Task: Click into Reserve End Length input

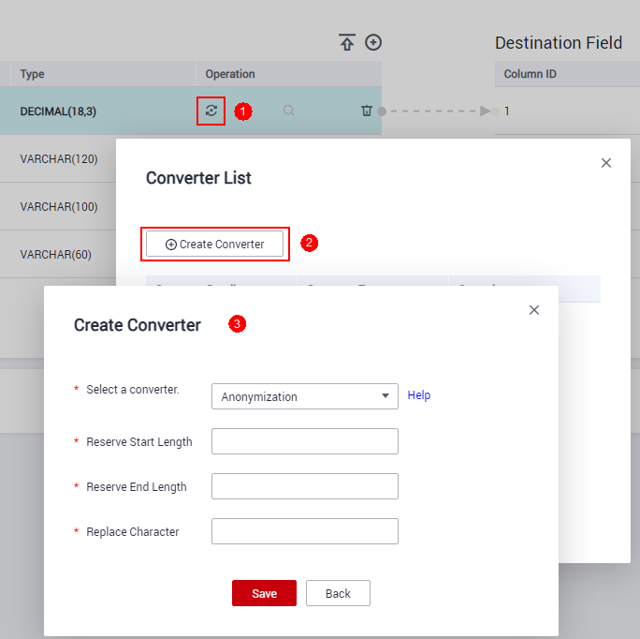Action: 304,486
